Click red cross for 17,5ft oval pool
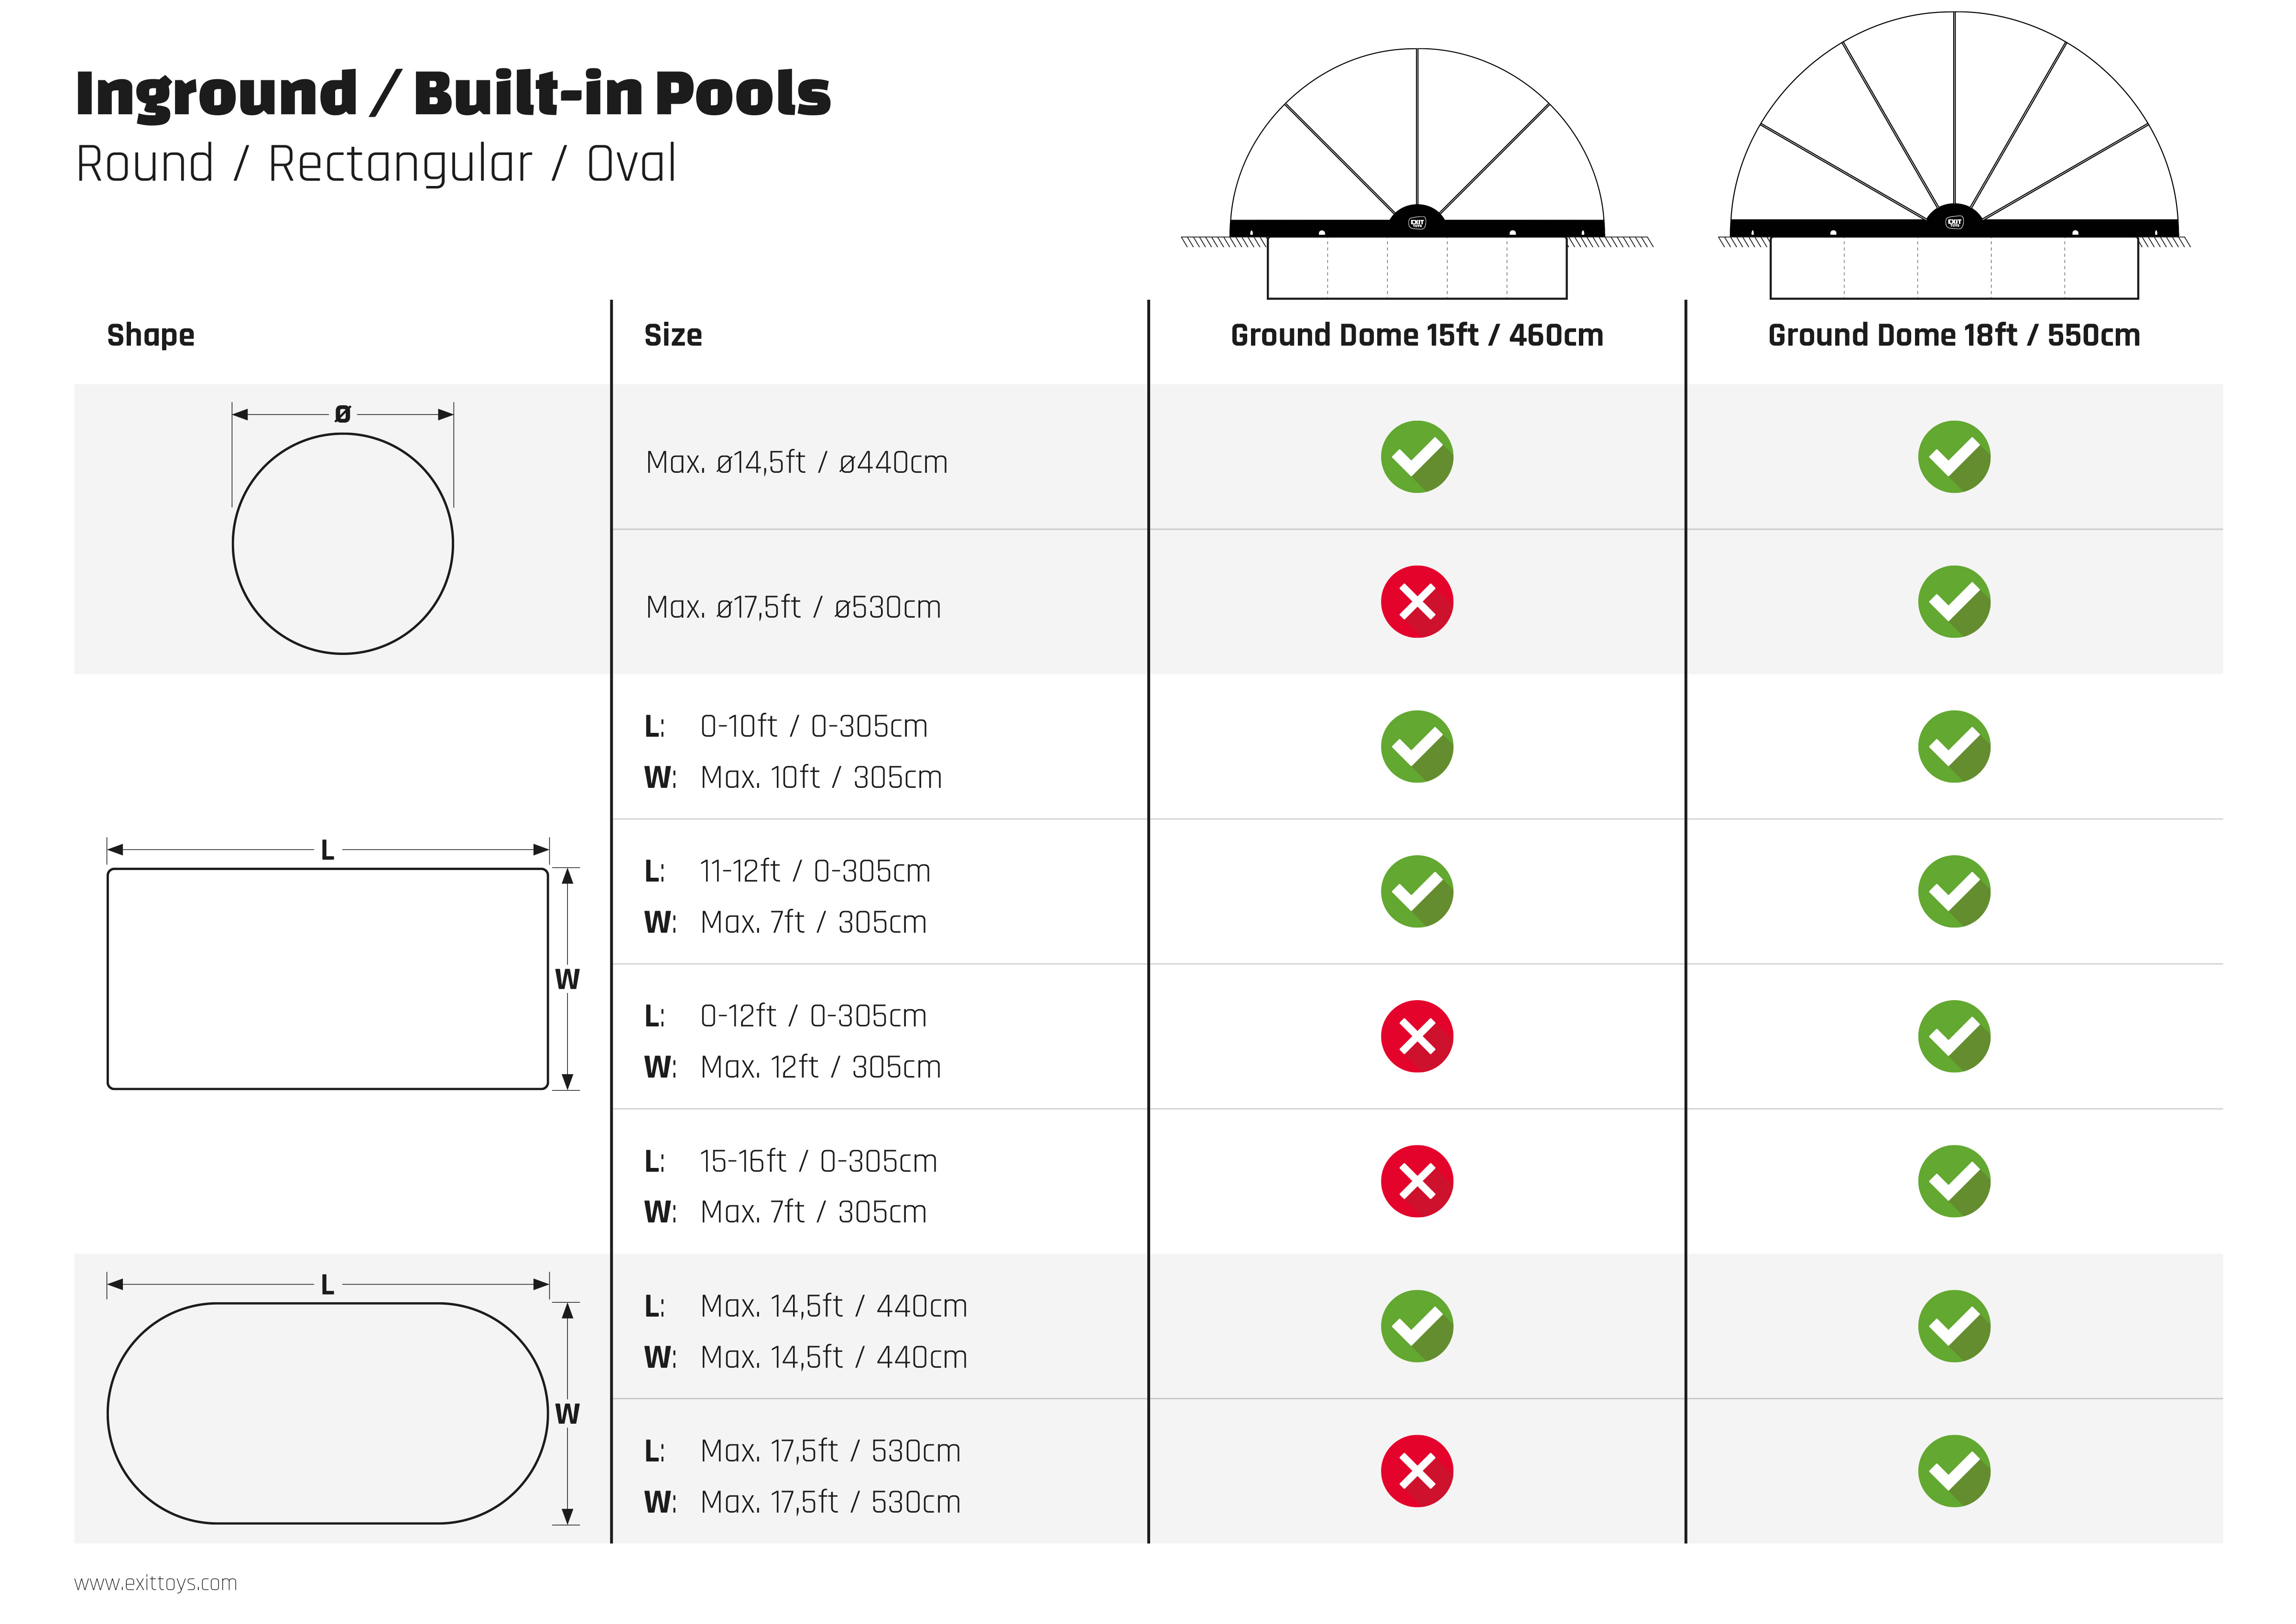 [1416, 1471]
